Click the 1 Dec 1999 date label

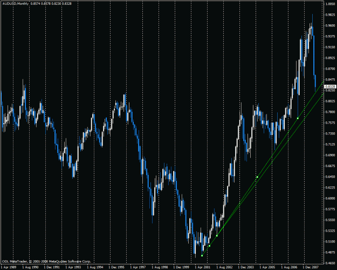coord(182,267)
